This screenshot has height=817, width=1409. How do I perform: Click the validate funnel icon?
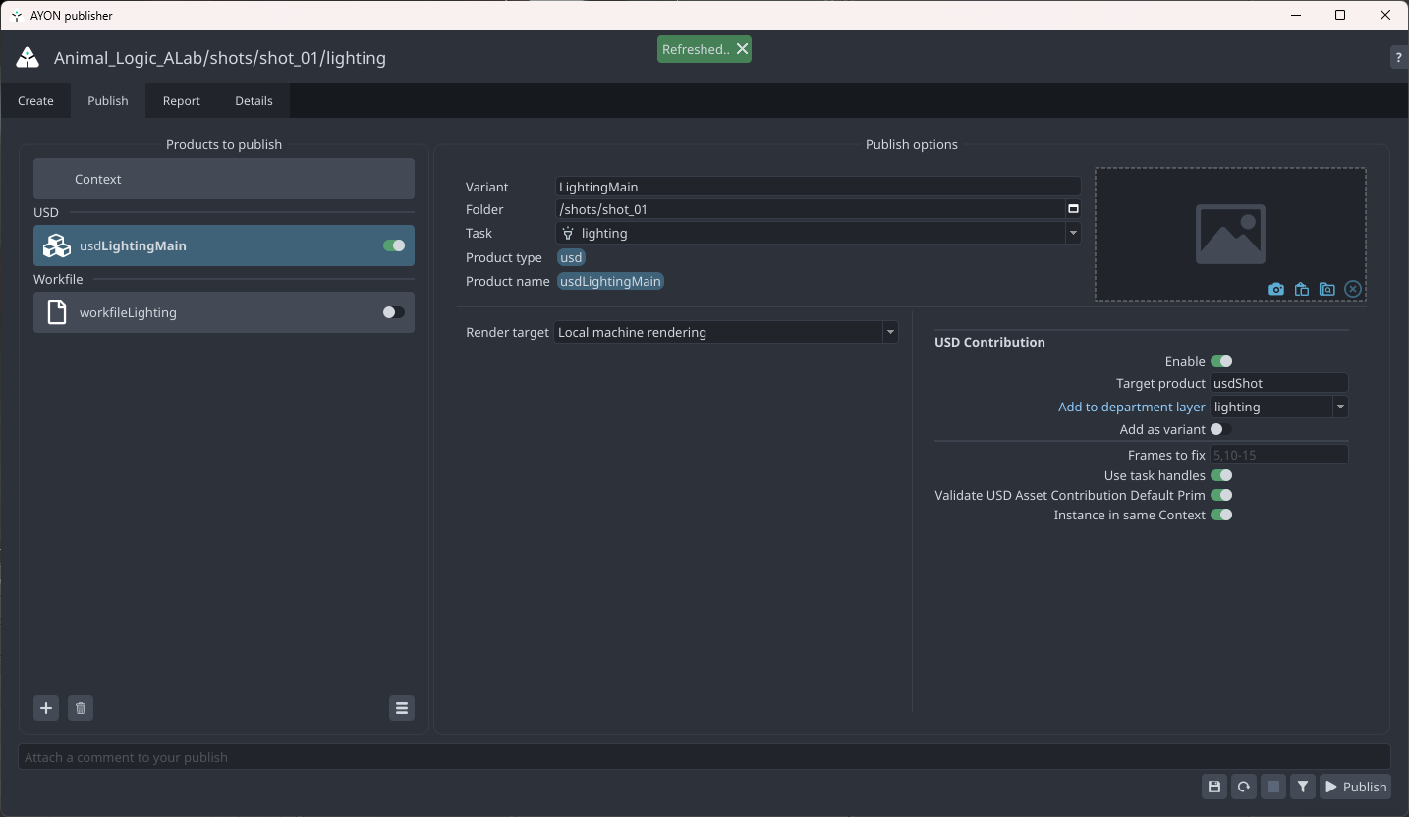pyautogui.click(x=1303, y=787)
